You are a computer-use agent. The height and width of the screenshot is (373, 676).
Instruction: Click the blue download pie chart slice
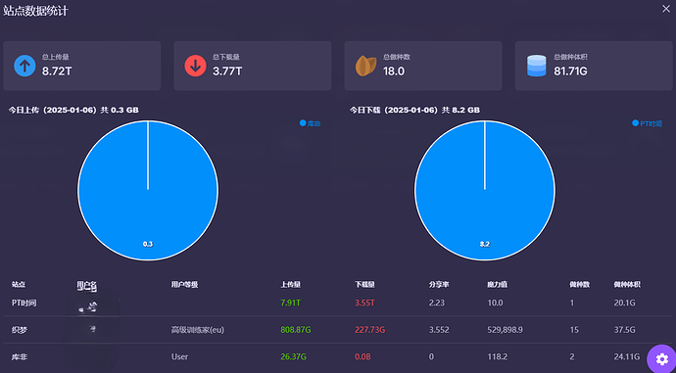click(485, 190)
